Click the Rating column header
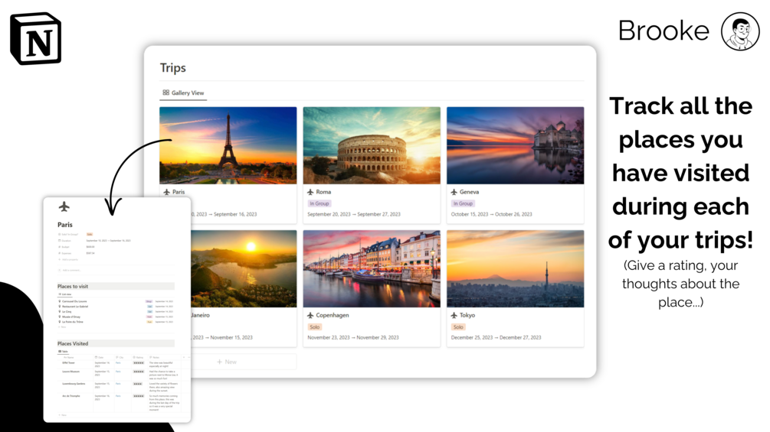 (x=139, y=357)
